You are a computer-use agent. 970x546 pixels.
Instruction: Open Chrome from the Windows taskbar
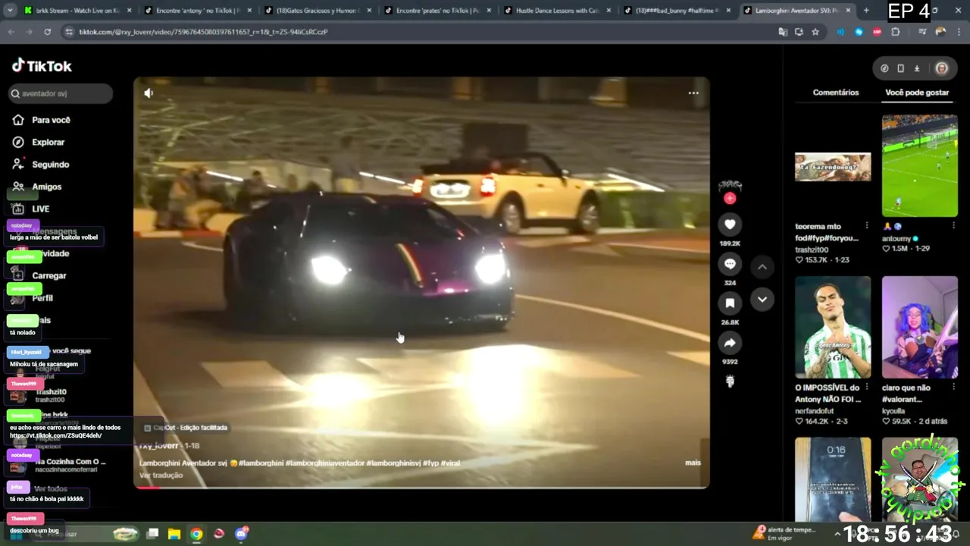(196, 534)
